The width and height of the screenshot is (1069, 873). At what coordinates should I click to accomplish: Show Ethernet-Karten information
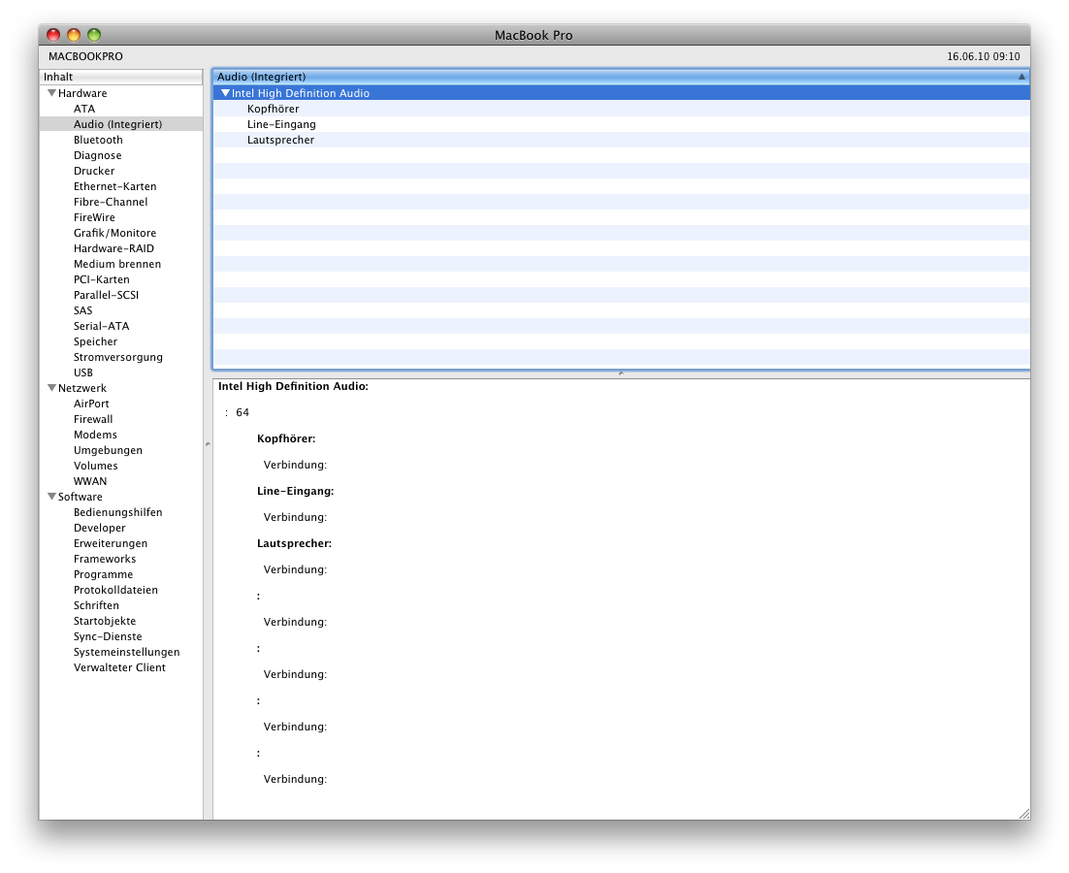click(115, 186)
